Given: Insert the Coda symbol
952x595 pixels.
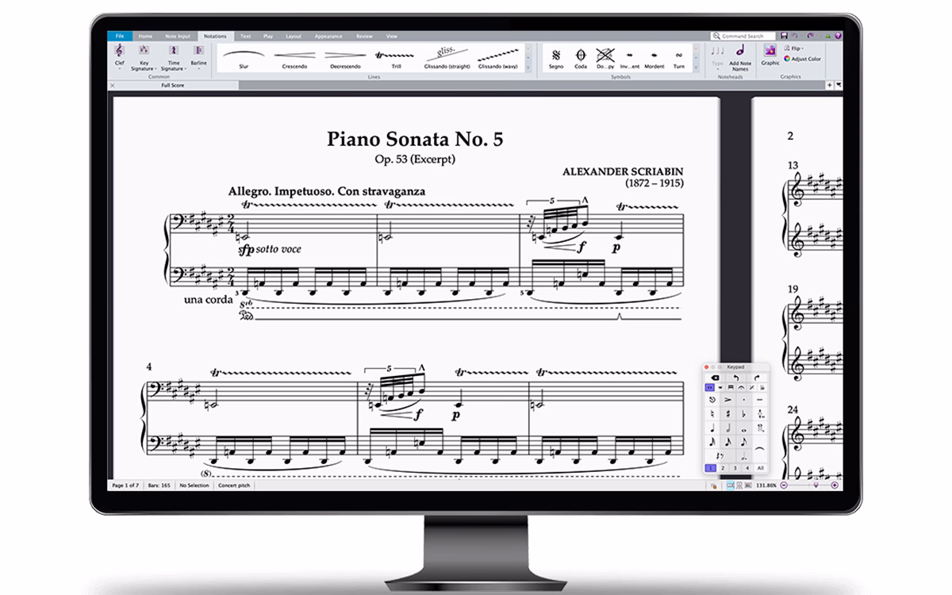Looking at the screenshot, I should (x=581, y=58).
